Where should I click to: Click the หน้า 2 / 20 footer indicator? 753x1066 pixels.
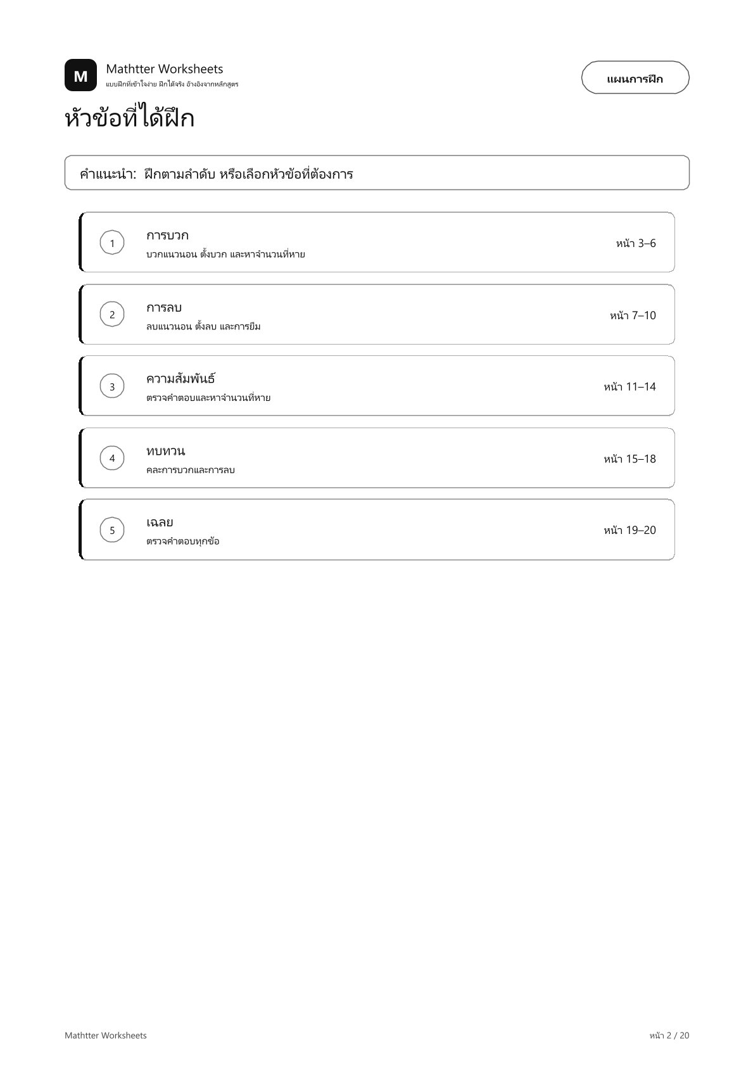coord(669,1035)
